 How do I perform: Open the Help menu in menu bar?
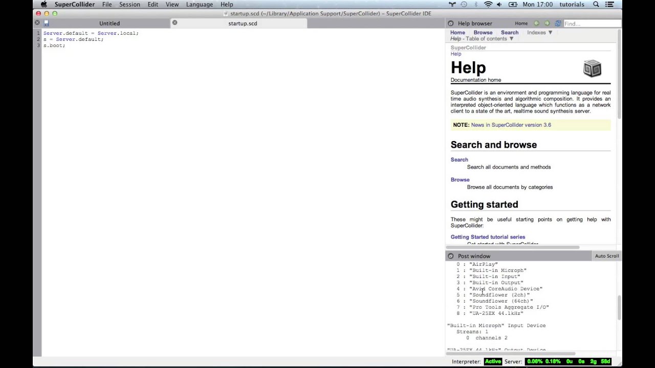click(227, 5)
